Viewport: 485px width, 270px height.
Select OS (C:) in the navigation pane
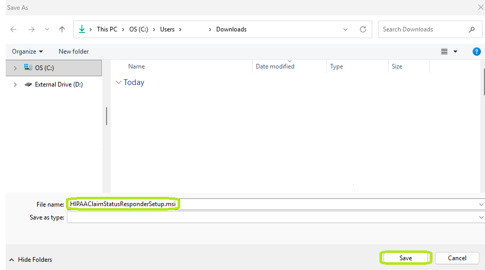click(x=54, y=68)
